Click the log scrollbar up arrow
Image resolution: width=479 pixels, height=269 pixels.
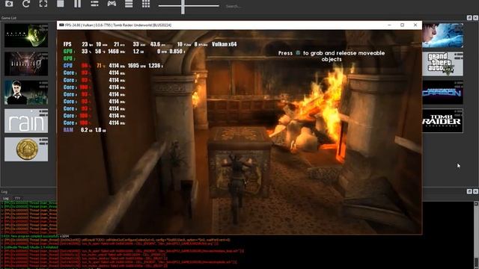pos(476,203)
